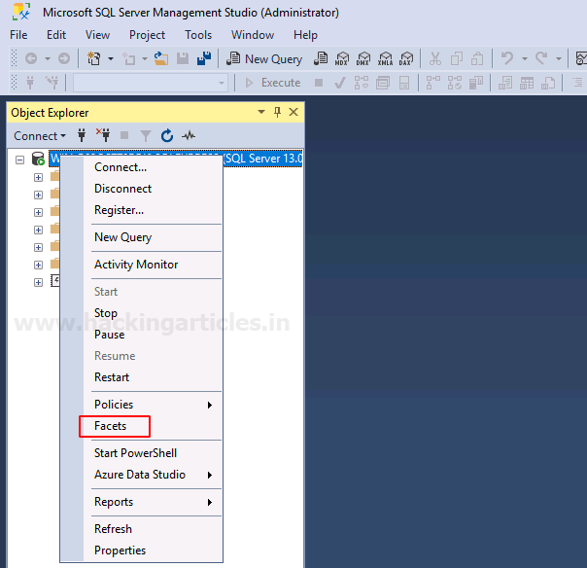Click the Object Explorer Refresh icon
The height and width of the screenshot is (568, 587).
click(167, 135)
